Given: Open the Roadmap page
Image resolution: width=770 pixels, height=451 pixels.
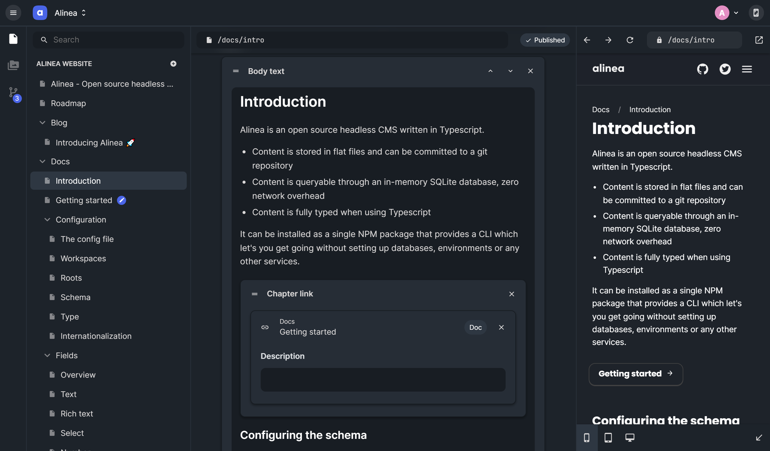Looking at the screenshot, I should [109, 103].
